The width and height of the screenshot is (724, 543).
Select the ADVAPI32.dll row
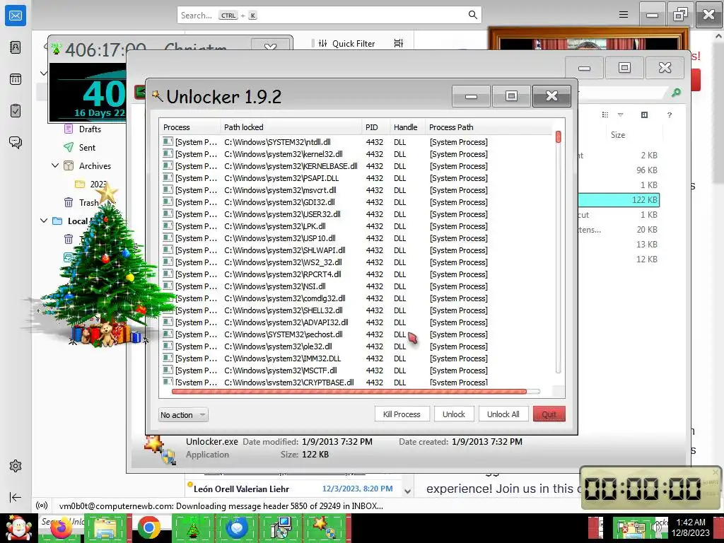coord(356,322)
